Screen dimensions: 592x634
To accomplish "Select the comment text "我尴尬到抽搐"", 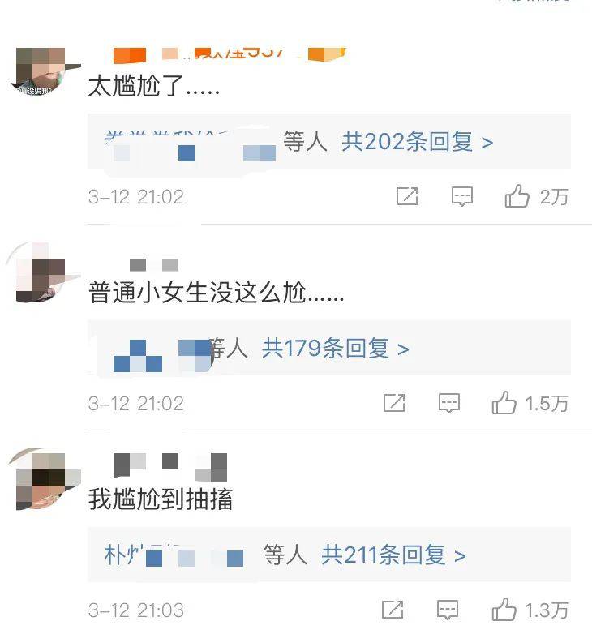I will (161, 499).
